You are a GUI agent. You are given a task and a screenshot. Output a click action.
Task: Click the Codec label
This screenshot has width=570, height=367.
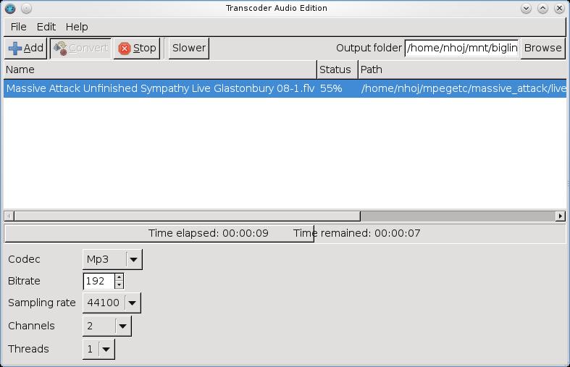[24, 259]
